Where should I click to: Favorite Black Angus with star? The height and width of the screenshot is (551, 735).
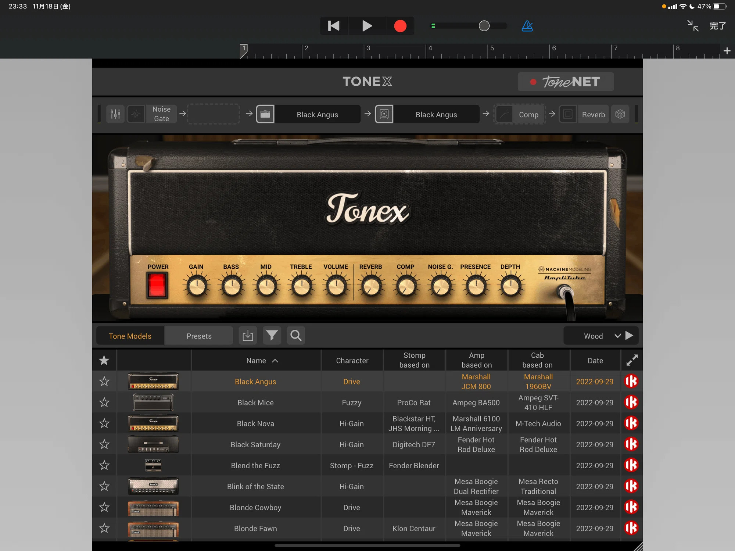(104, 381)
